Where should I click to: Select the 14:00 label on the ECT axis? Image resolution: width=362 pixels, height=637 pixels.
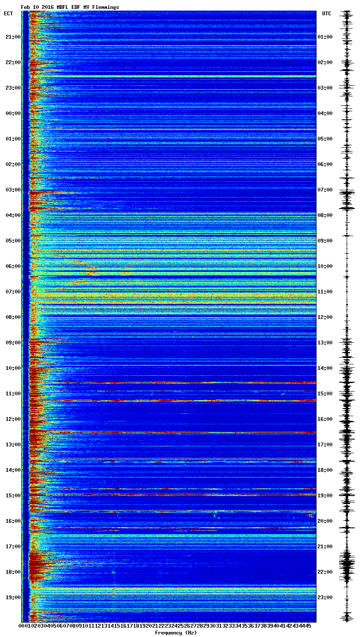pos(13,470)
